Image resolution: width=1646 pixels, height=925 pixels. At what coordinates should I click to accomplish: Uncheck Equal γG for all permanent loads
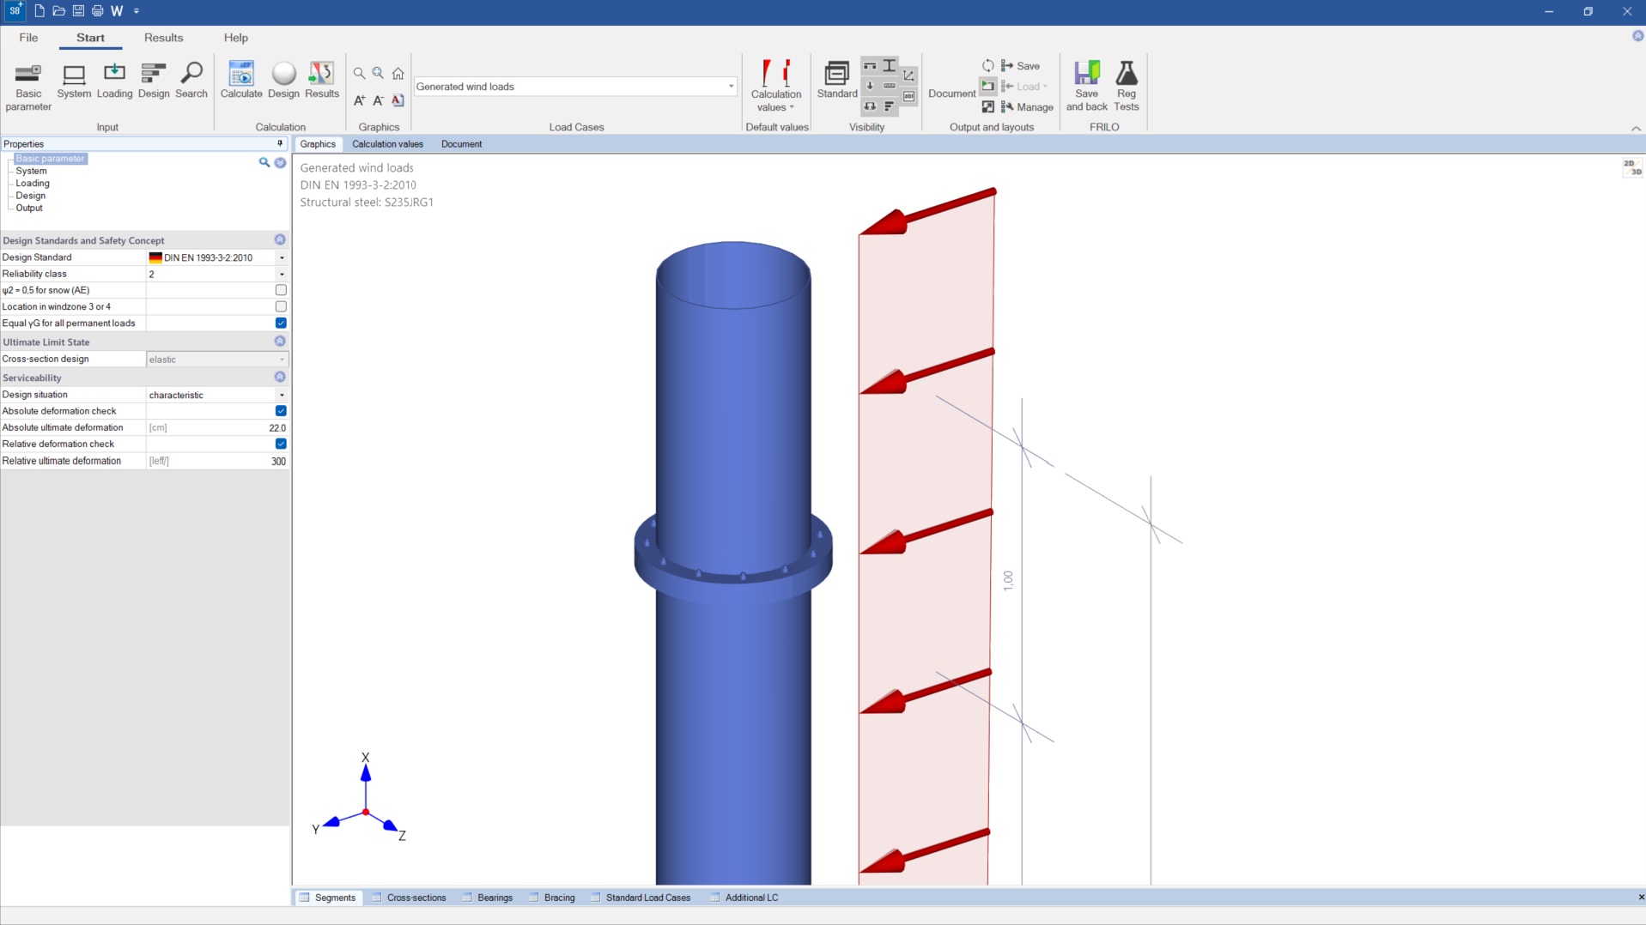[281, 323]
